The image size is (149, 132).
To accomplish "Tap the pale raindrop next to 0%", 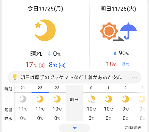I will pos(49,54).
